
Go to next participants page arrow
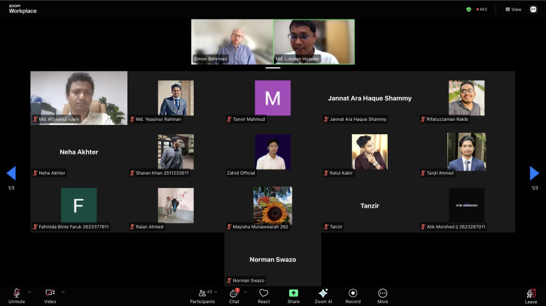[534, 173]
